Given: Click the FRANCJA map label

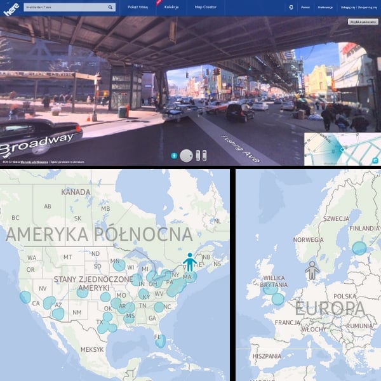Looking at the screenshot, I should 288,323.
